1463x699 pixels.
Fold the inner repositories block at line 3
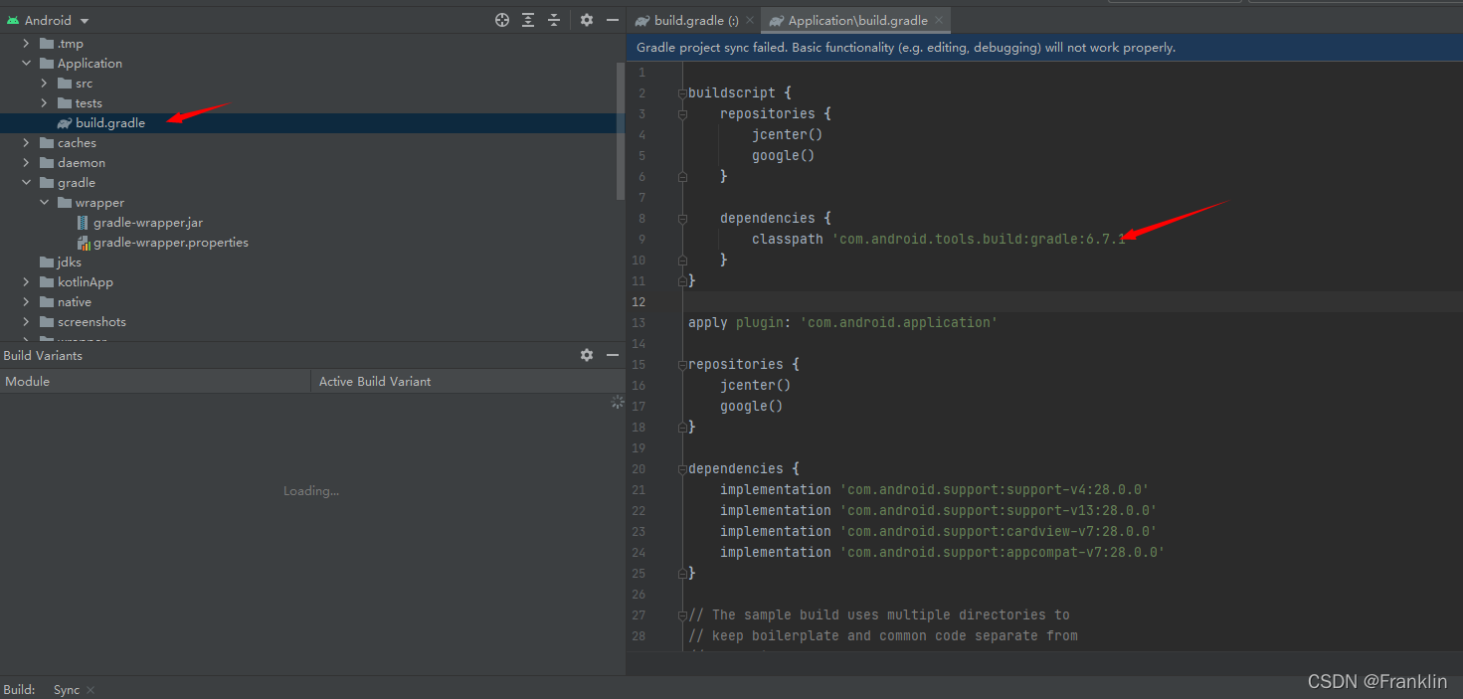(x=682, y=113)
